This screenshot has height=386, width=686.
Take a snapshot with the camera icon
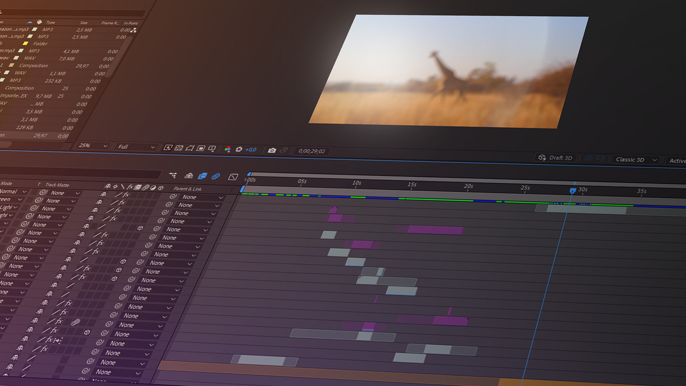pos(272,150)
